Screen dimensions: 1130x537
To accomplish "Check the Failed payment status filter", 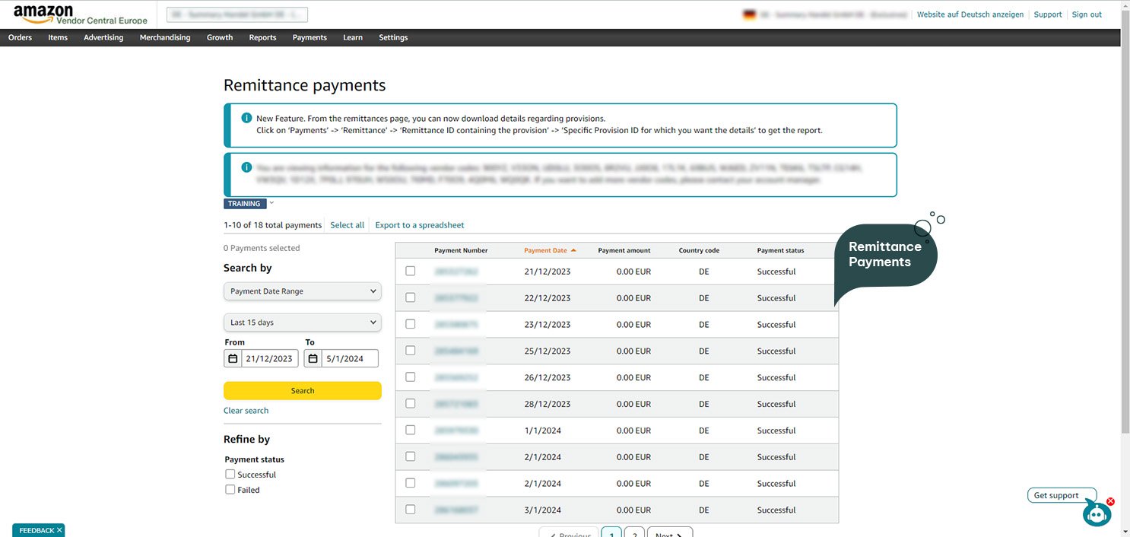I will (x=230, y=490).
